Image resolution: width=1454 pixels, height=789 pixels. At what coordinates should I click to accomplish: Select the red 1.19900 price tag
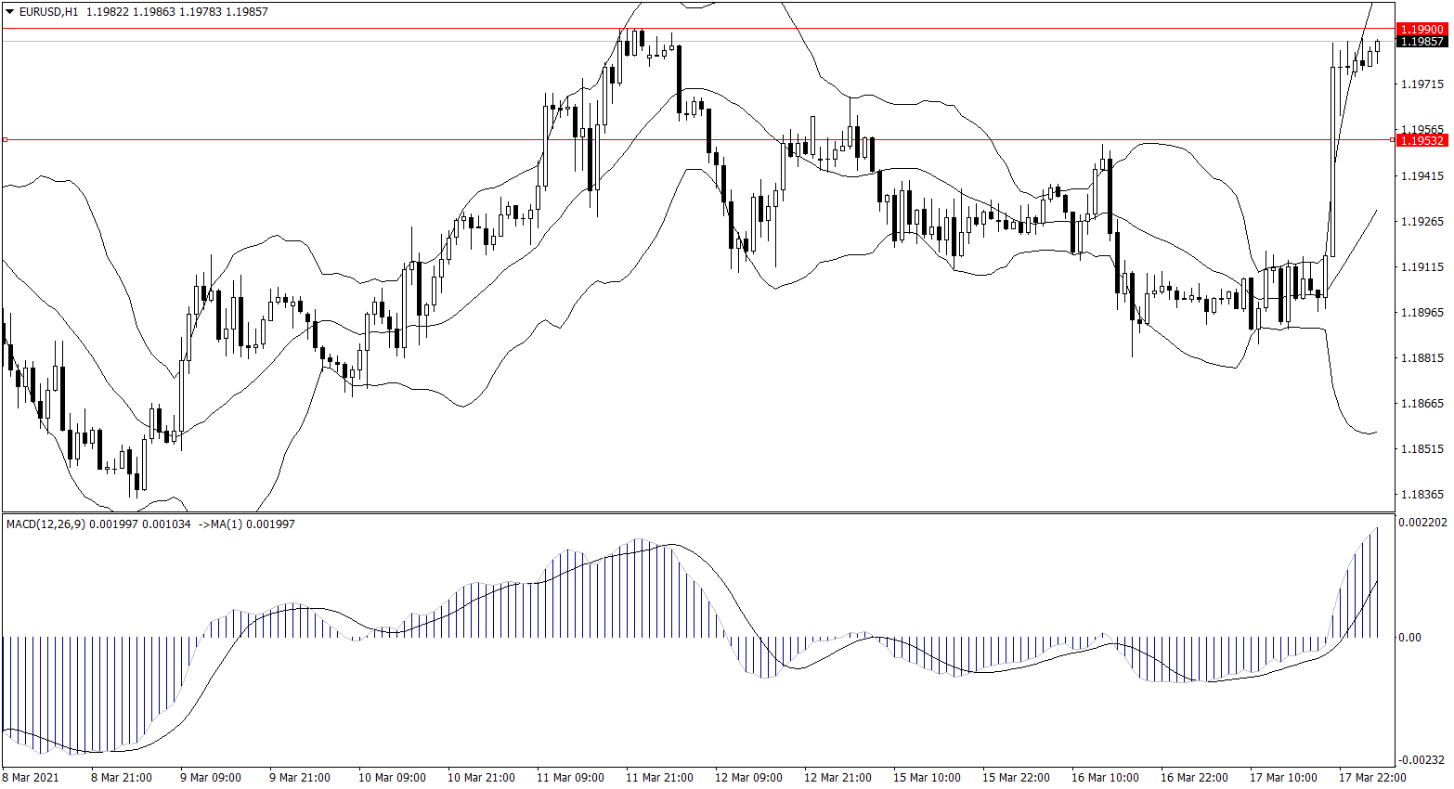(1422, 30)
